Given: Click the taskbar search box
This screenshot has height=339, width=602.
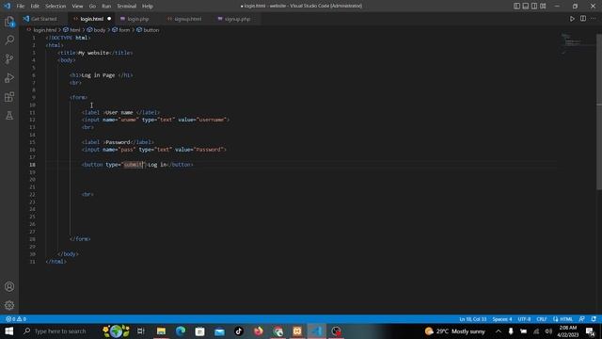Looking at the screenshot, I should coord(59,331).
